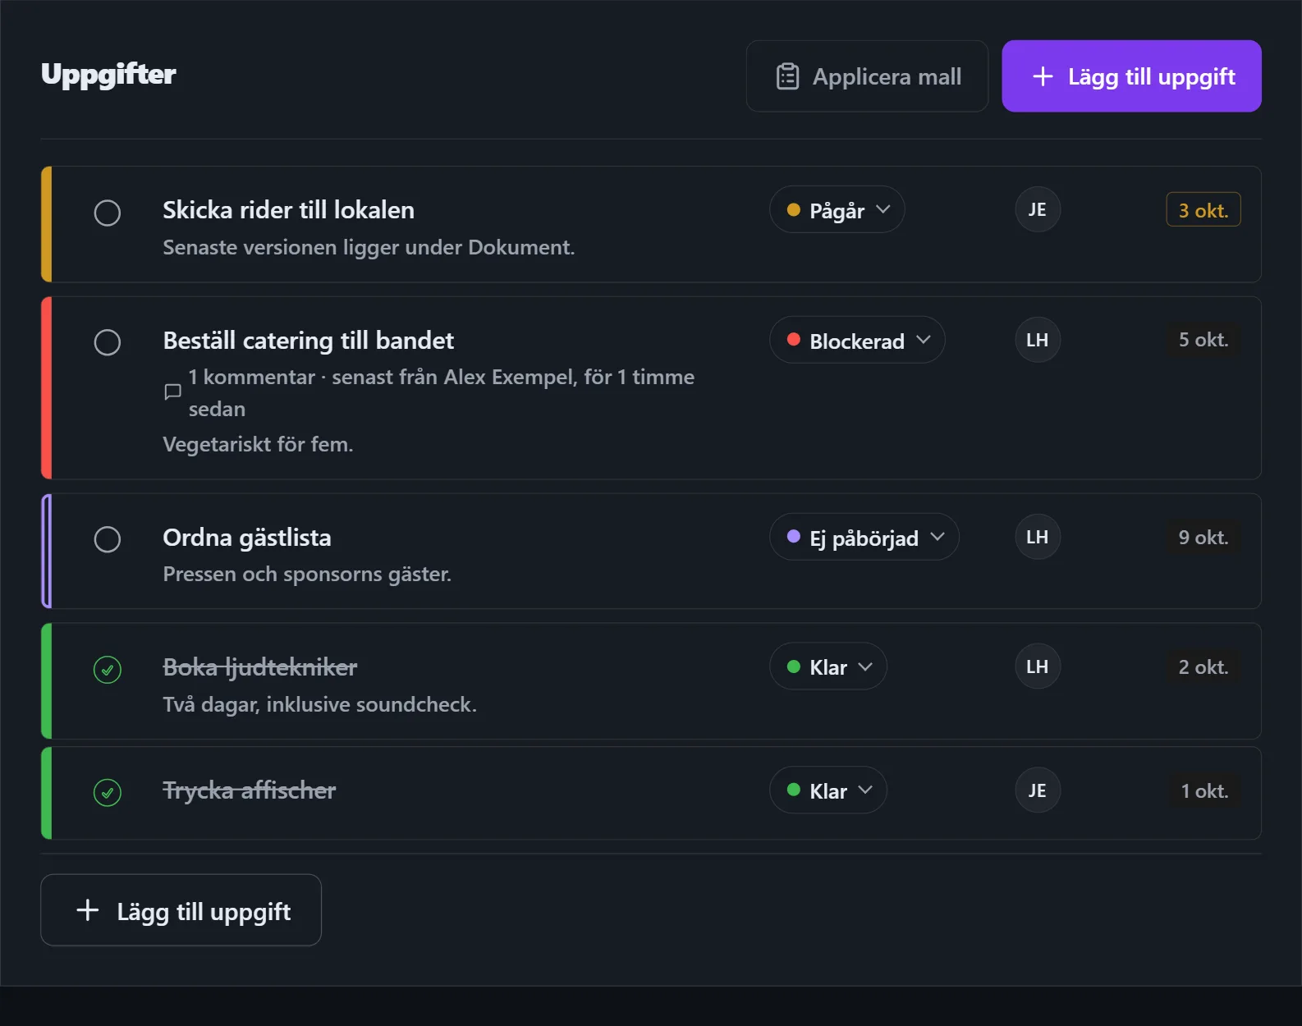Image resolution: width=1302 pixels, height=1026 pixels.
Task: Open the Blockerad status dropdown
Action: pyautogui.click(x=857, y=340)
